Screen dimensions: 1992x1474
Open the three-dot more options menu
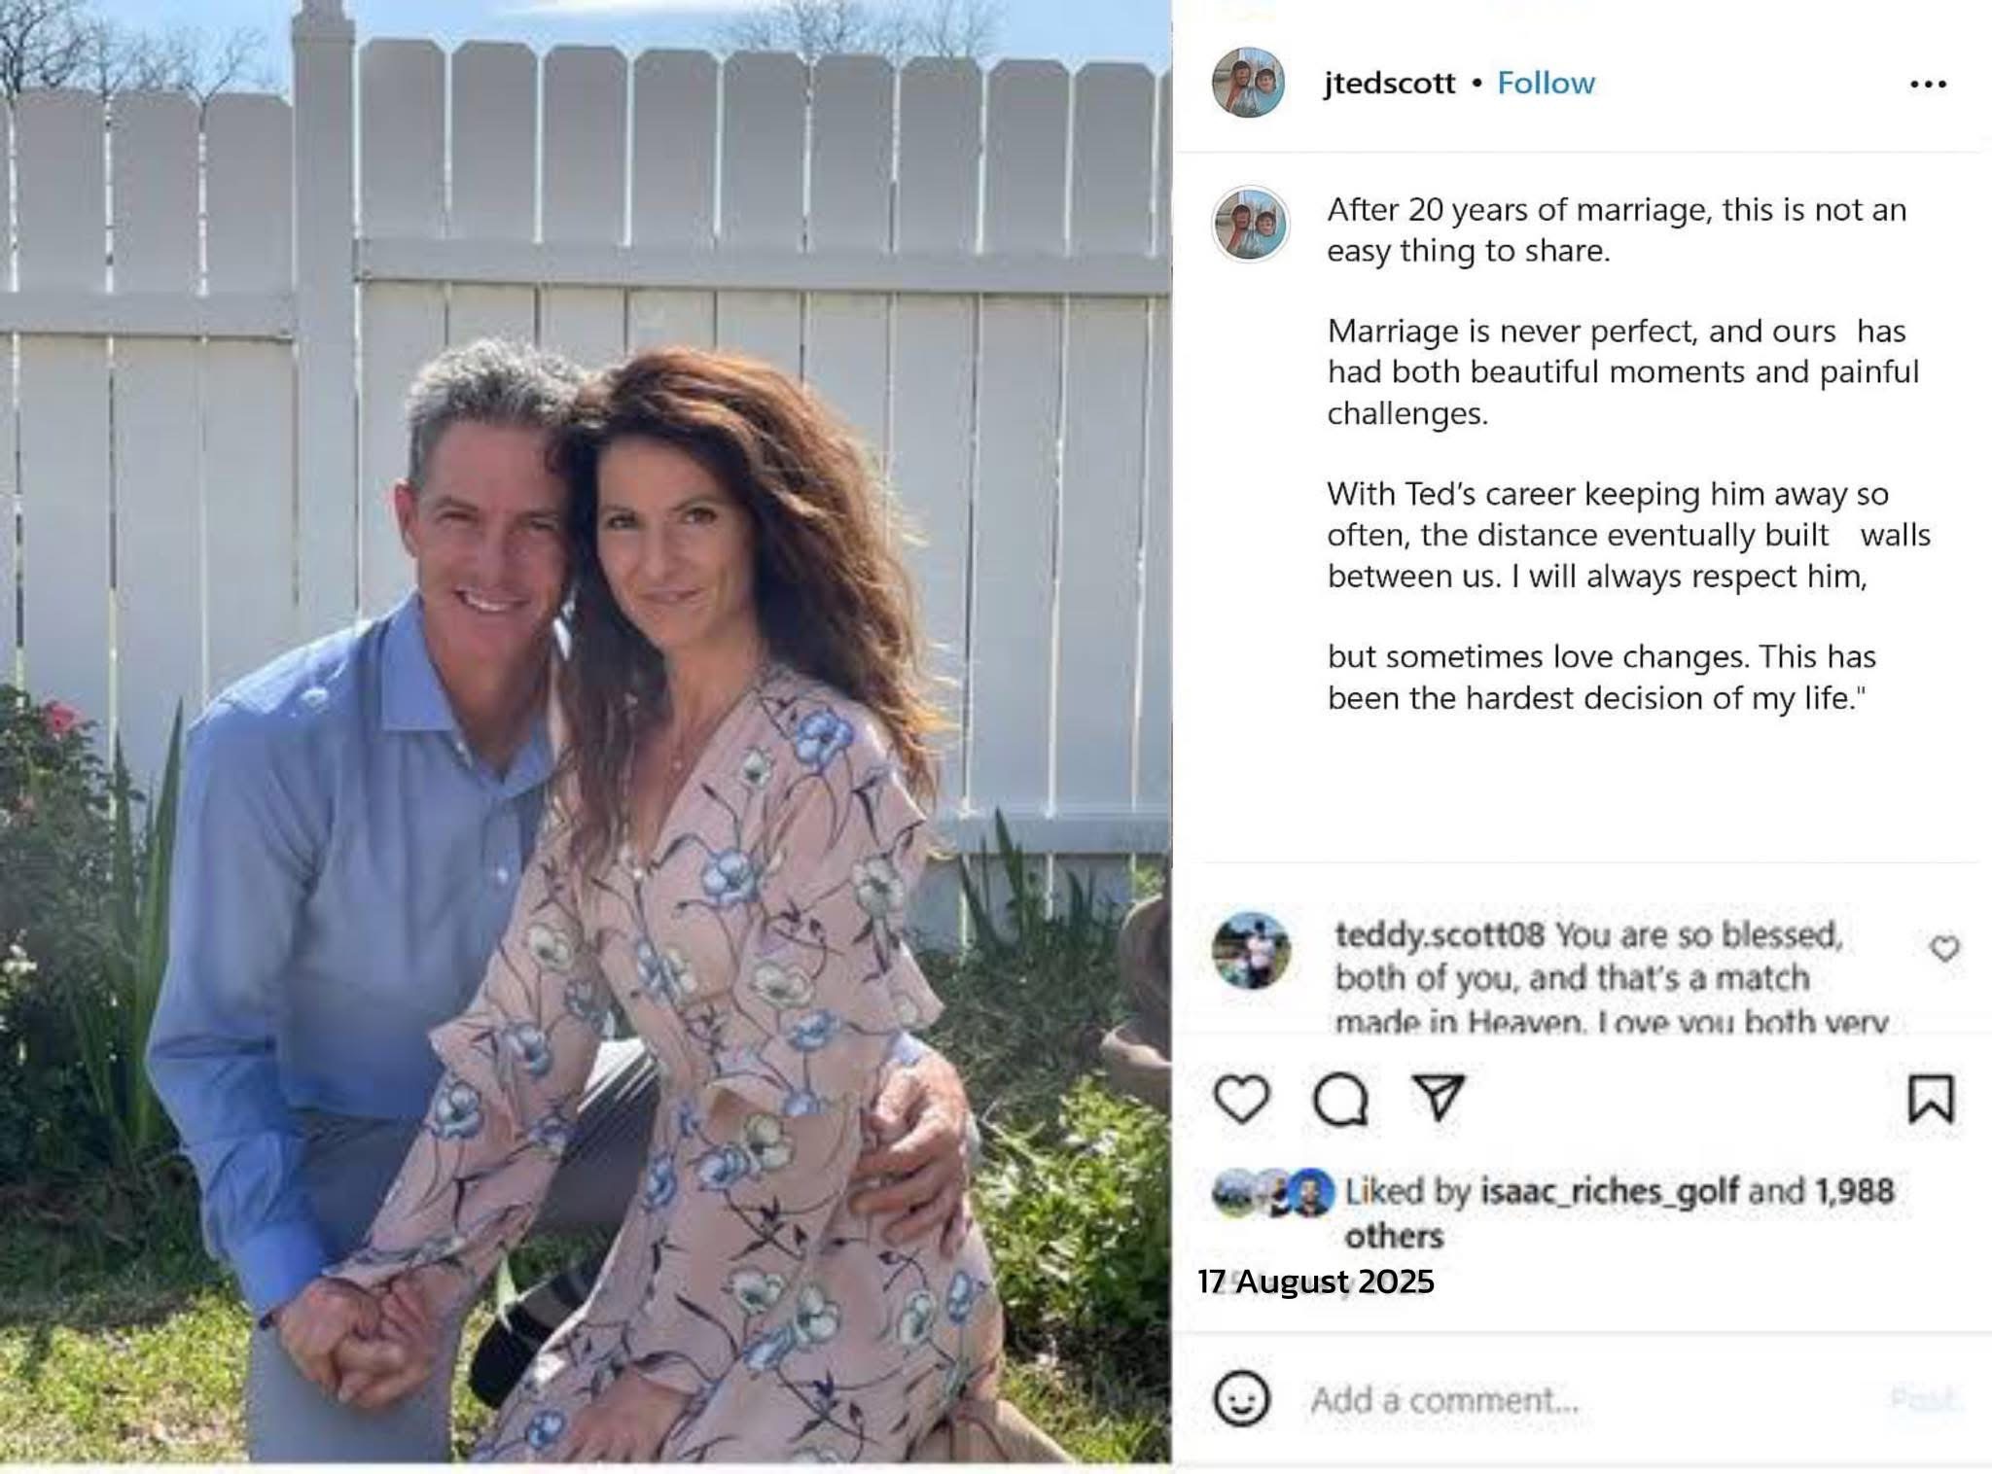click(x=1928, y=85)
